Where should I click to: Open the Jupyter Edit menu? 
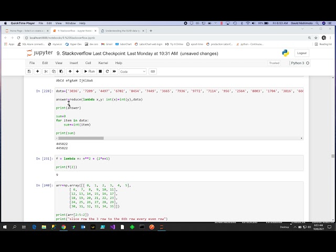point(45,63)
